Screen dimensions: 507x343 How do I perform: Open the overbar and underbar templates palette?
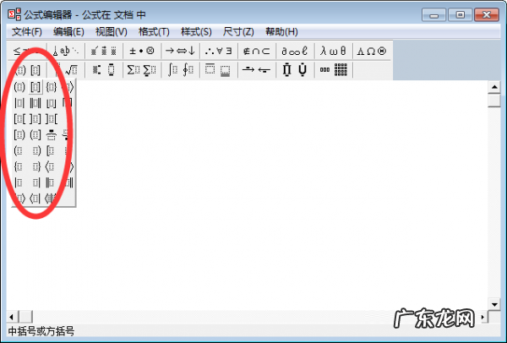(218, 70)
